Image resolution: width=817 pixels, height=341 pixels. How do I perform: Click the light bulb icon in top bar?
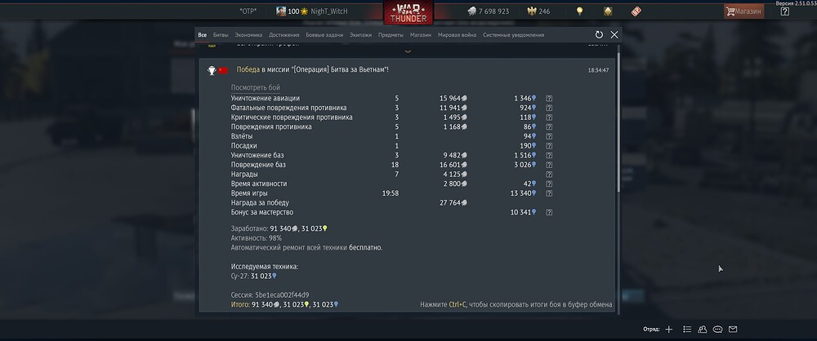579,11
